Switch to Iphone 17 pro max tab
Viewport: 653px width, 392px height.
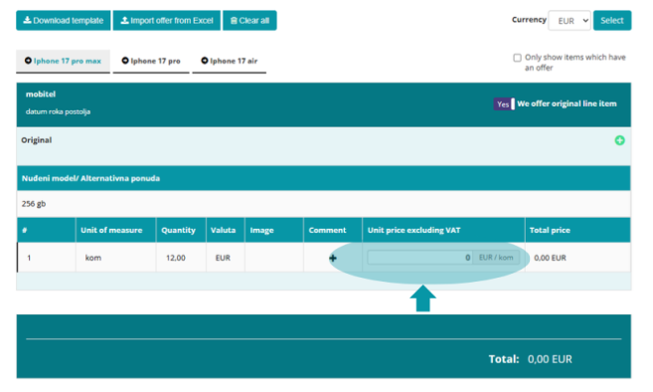[x=63, y=61]
